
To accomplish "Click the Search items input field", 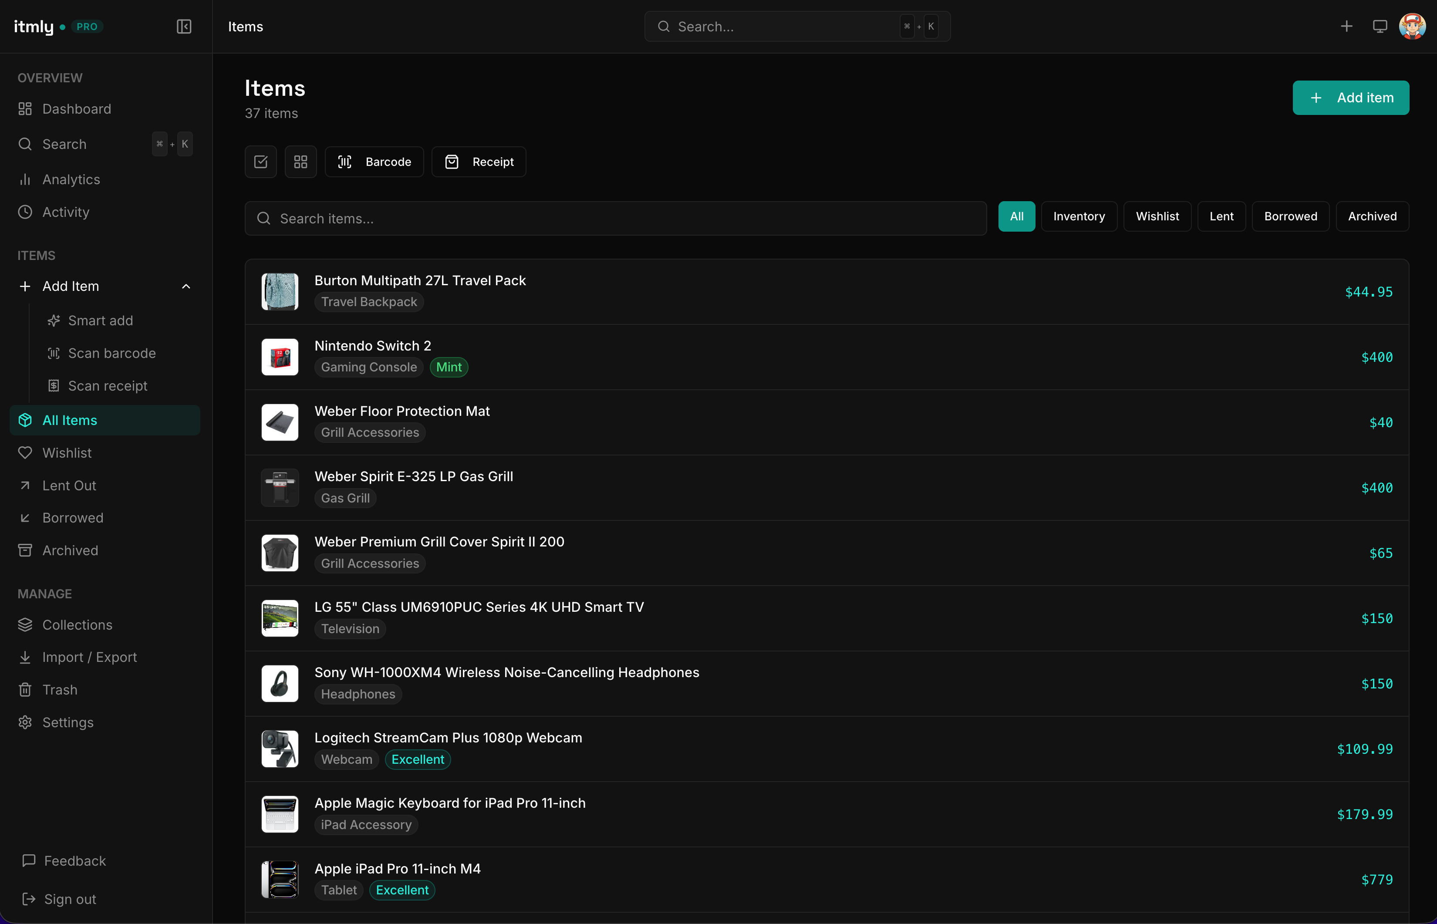I will [x=615, y=219].
